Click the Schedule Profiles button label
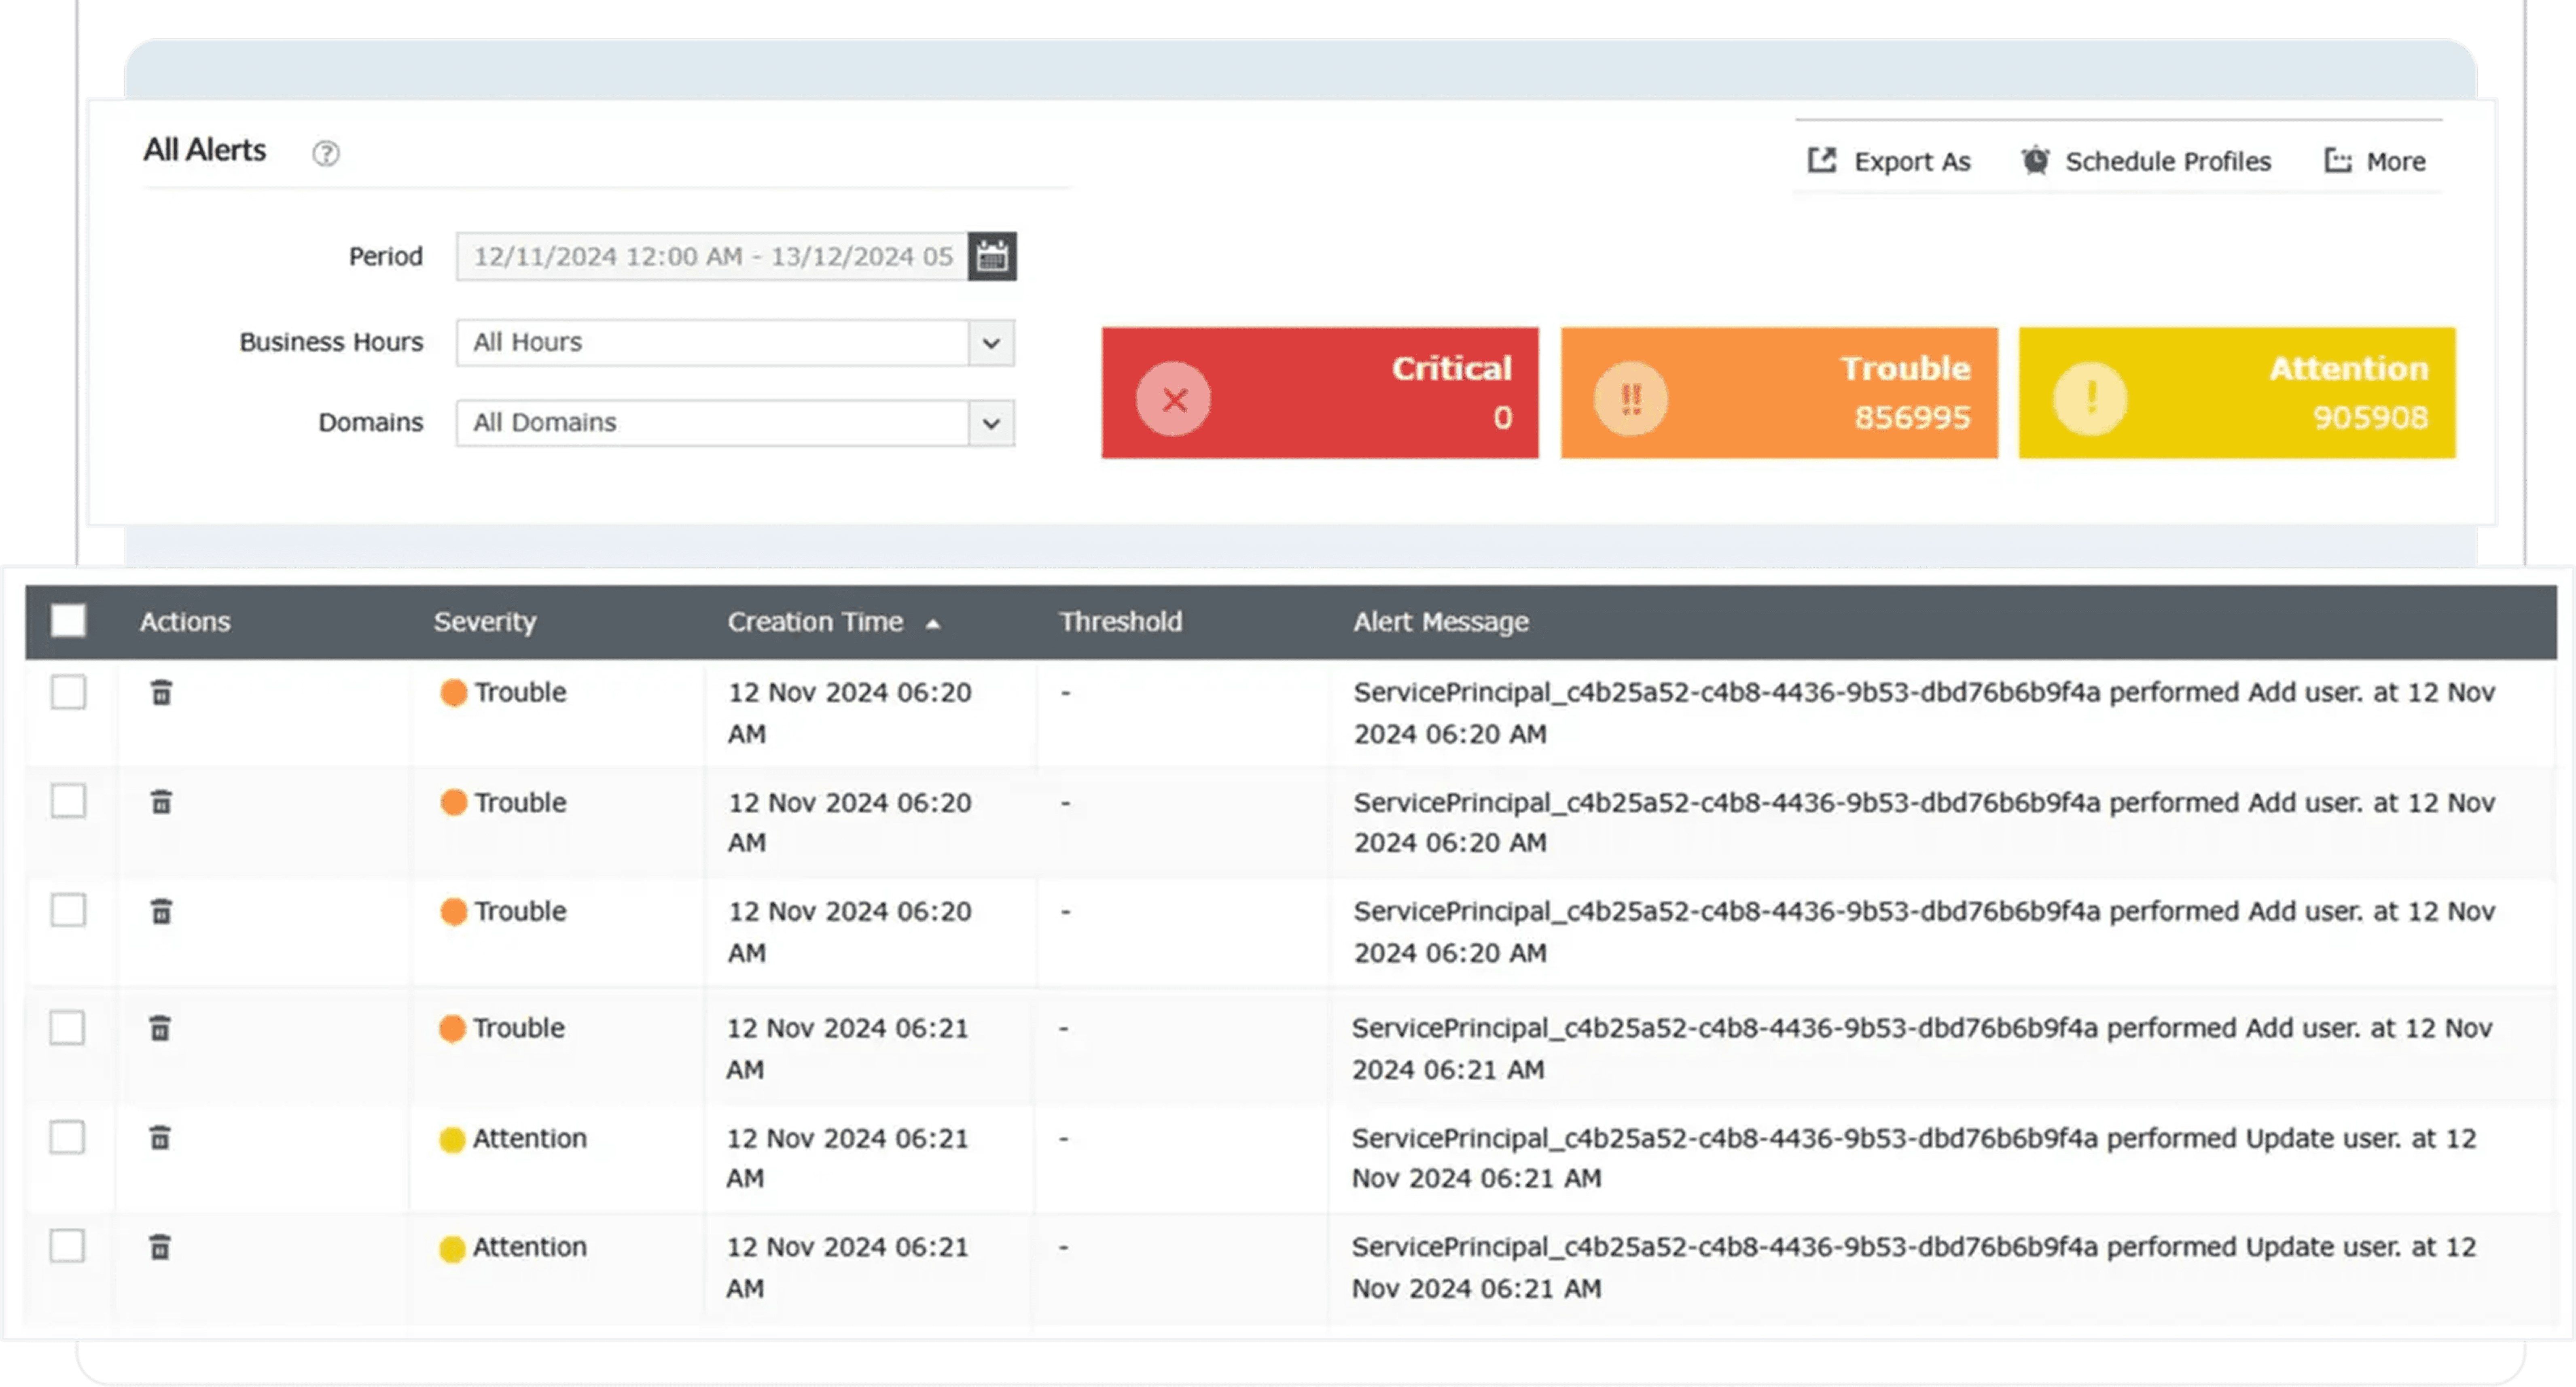This screenshot has height=1387, width=2576. [2167, 161]
